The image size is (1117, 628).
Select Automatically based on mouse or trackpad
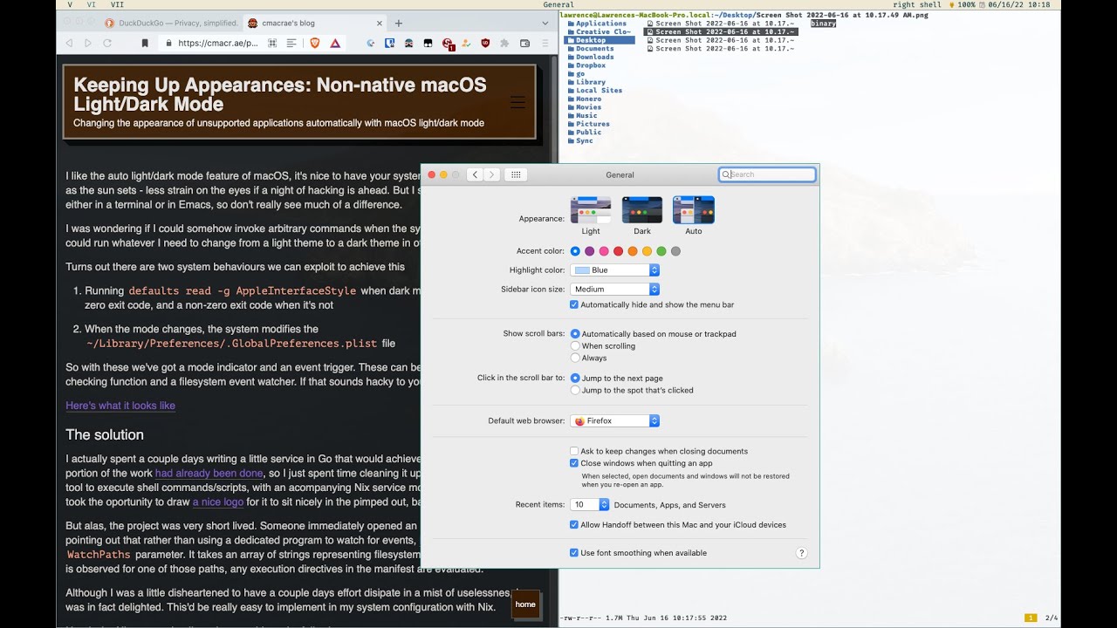pos(575,334)
